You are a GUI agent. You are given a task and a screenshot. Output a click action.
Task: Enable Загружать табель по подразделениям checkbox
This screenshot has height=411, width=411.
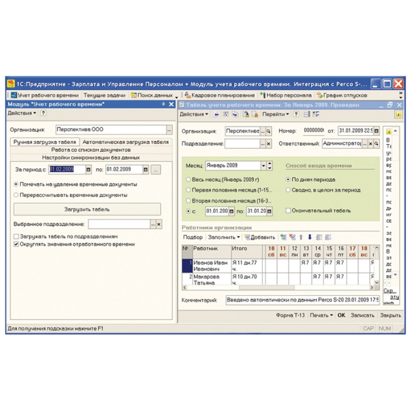click(16, 237)
